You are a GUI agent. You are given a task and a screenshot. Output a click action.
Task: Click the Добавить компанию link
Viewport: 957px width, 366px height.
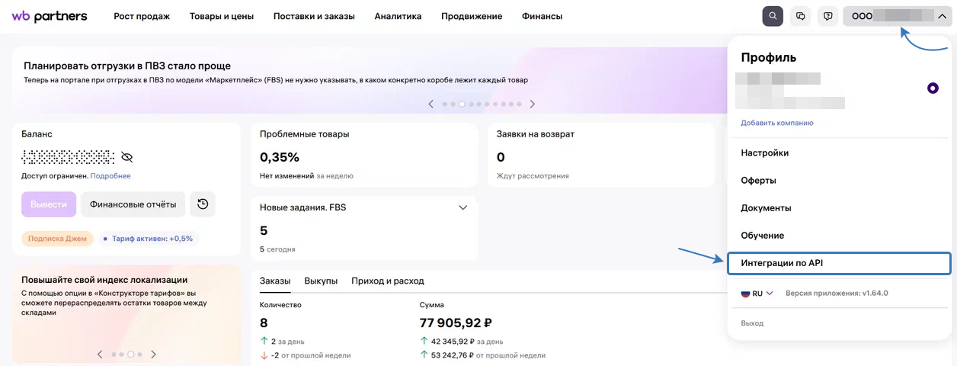coord(777,123)
